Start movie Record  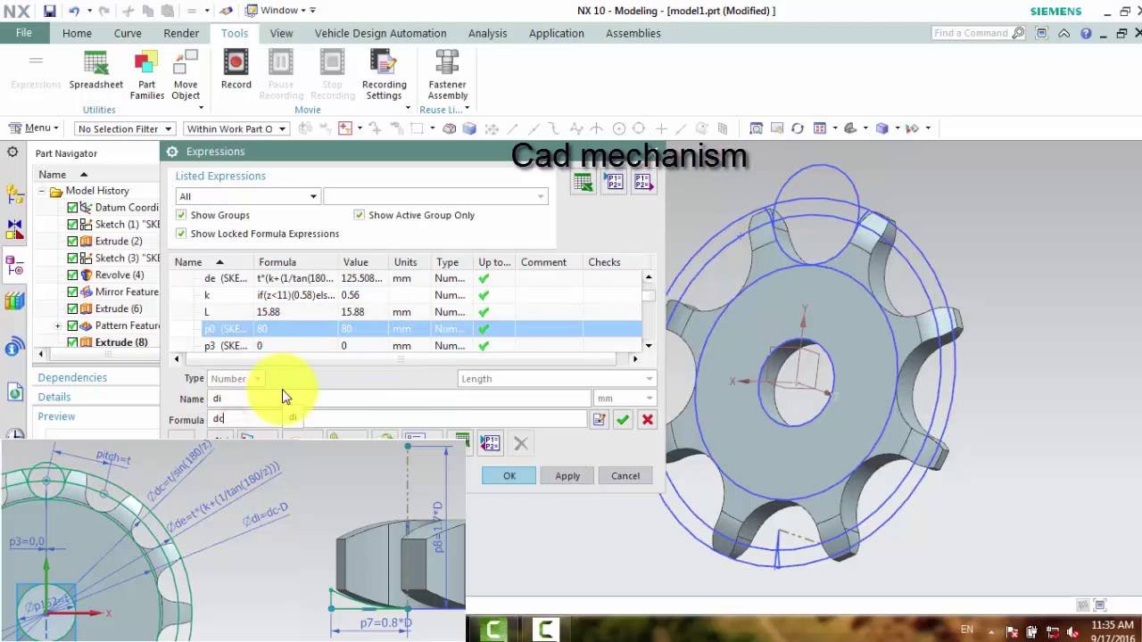point(236,70)
